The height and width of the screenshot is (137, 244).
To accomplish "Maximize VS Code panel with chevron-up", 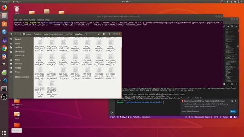I will tap(228, 84).
